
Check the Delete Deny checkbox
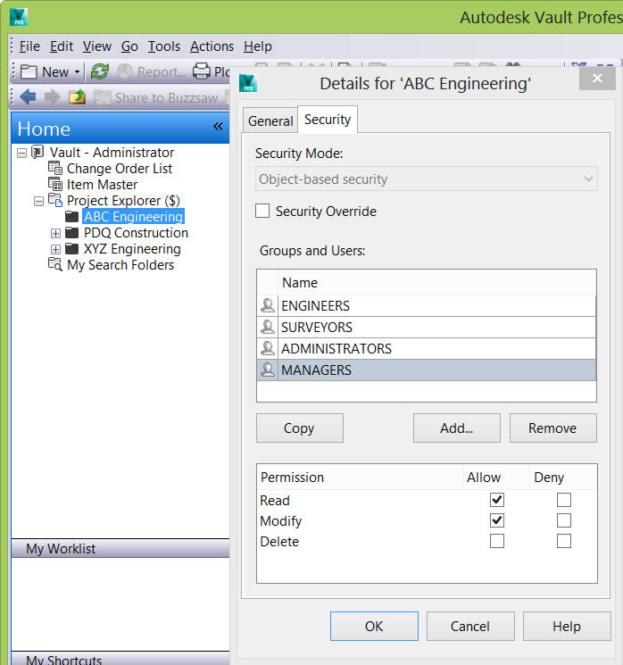click(x=564, y=541)
